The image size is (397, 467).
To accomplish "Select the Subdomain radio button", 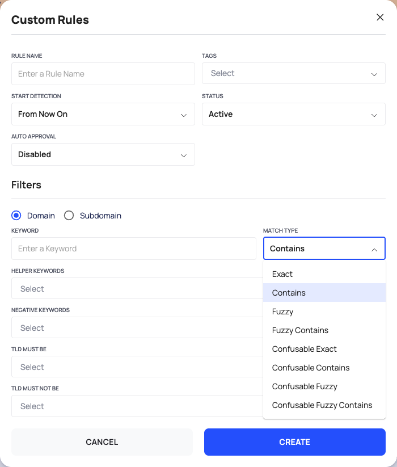I will (69, 215).
